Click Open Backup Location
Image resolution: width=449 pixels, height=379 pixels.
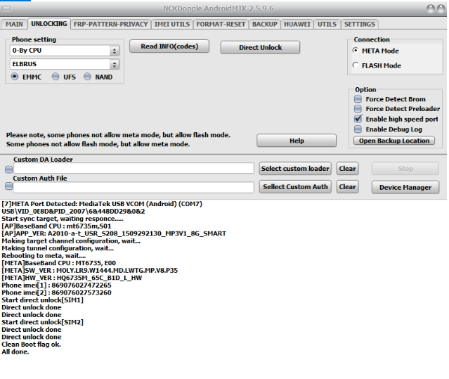(394, 141)
